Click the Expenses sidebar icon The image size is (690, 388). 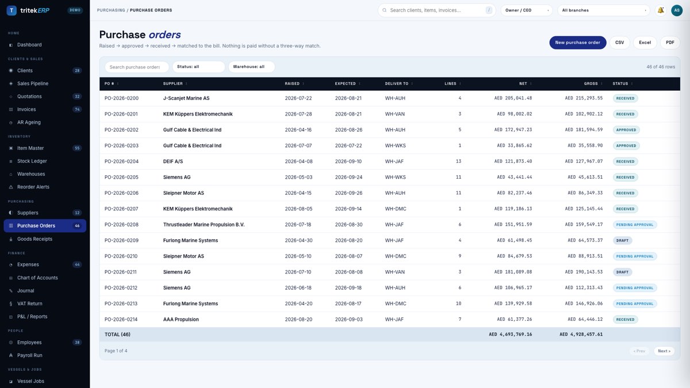pyautogui.click(x=11, y=264)
